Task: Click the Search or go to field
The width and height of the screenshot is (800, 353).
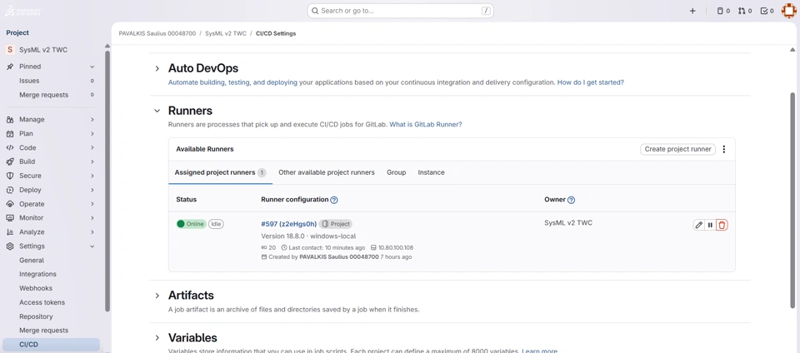Action: (x=400, y=11)
